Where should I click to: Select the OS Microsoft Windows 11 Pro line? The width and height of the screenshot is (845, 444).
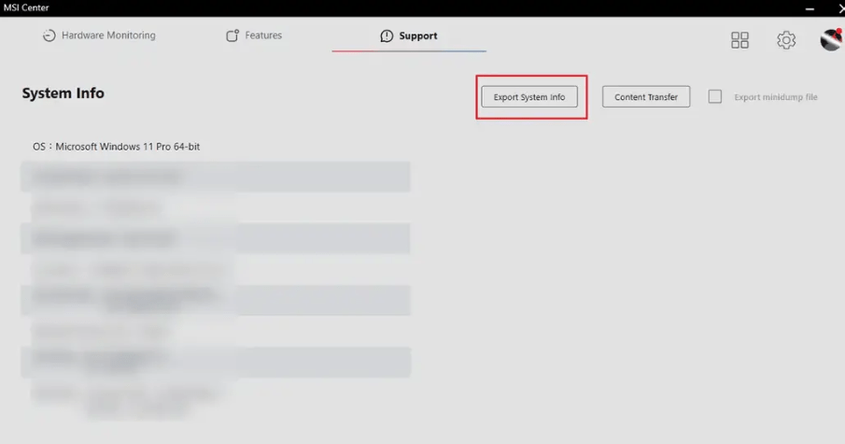117,147
